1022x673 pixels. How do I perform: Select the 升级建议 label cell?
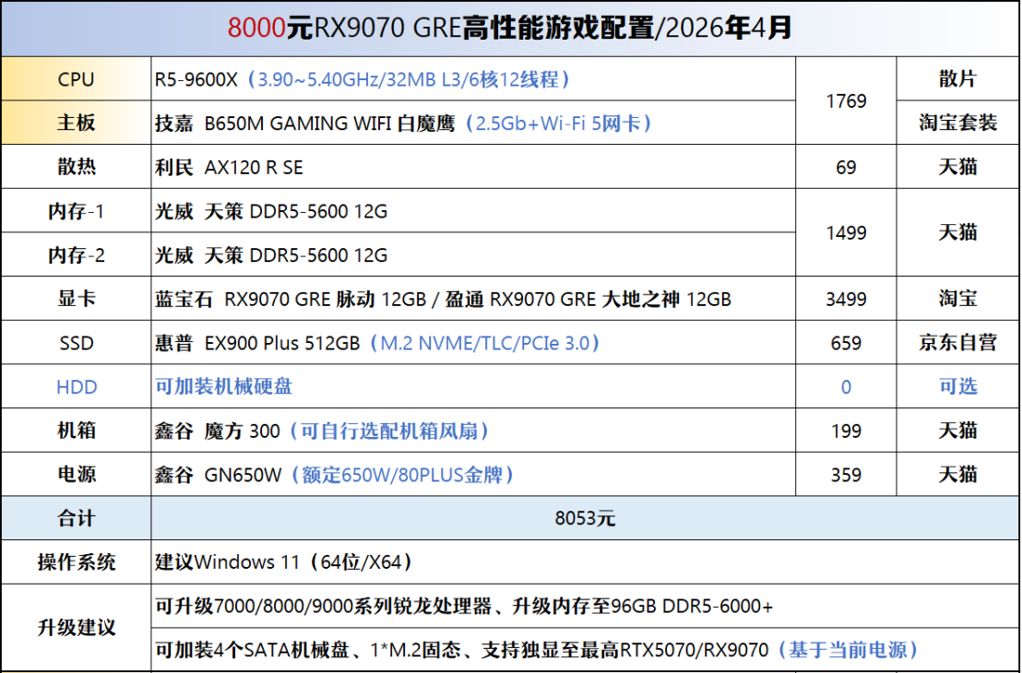(x=77, y=628)
